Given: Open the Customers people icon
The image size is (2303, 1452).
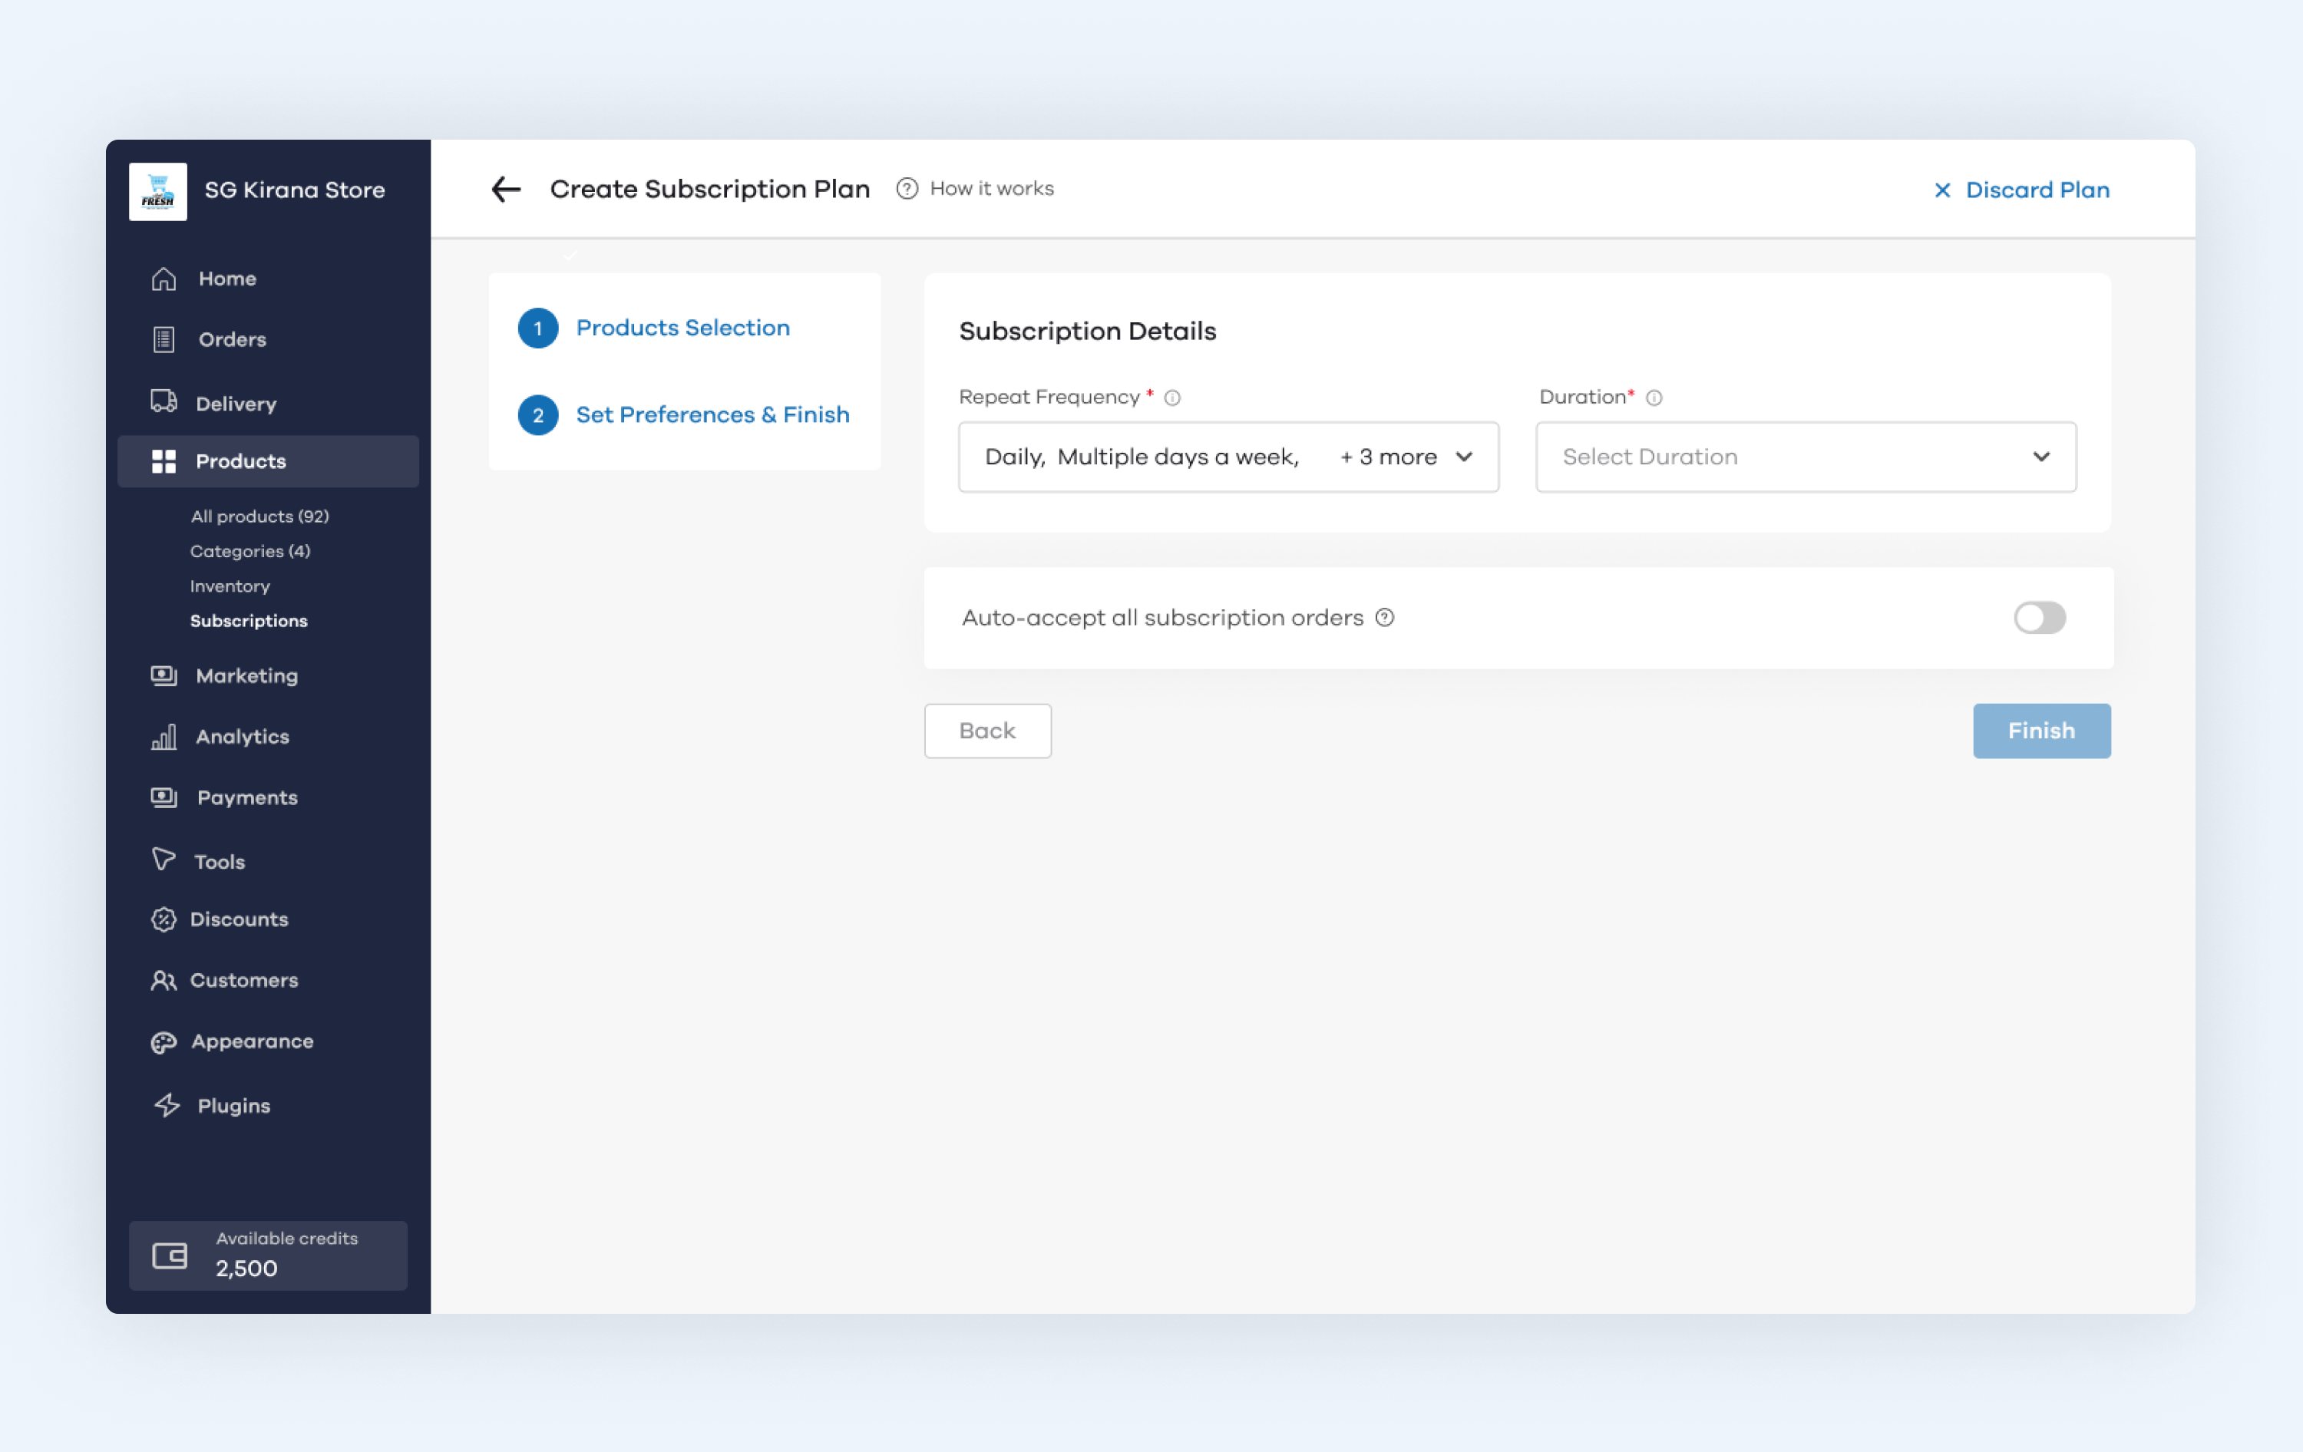Looking at the screenshot, I should pyautogui.click(x=164, y=981).
